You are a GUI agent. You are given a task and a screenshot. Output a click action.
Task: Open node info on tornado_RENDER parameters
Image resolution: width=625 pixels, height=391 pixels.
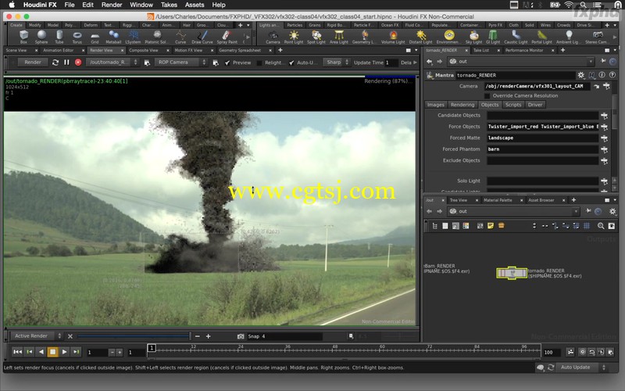click(602, 75)
